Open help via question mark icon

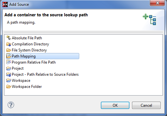(11, 105)
